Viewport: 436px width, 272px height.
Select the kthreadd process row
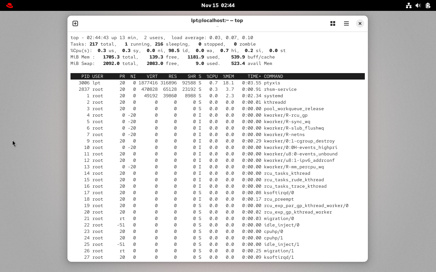click(x=275, y=102)
